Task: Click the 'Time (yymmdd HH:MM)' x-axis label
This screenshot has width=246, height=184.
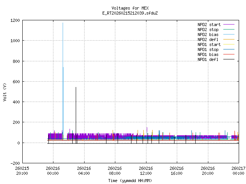Action: pos(130,180)
